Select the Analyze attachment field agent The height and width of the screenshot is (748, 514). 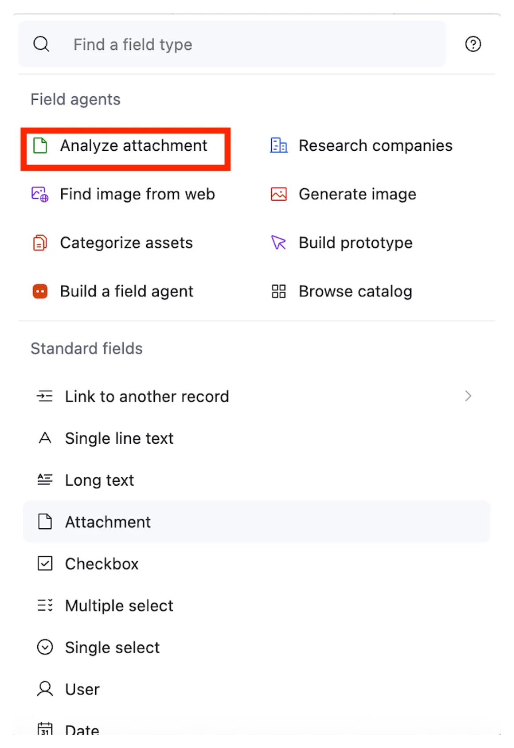point(133,145)
